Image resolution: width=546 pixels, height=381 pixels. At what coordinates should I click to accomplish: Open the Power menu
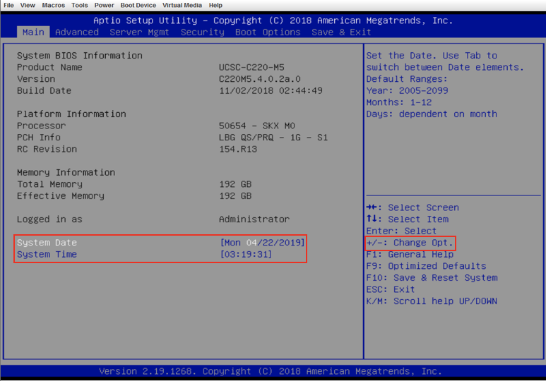click(104, 5)
